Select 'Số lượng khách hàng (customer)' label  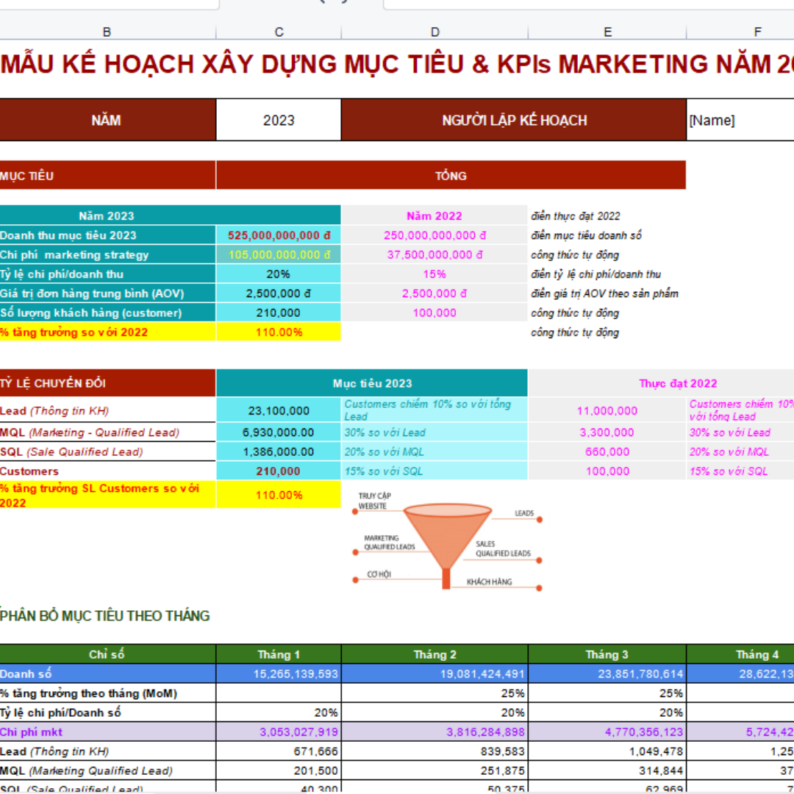pos(107,312)
